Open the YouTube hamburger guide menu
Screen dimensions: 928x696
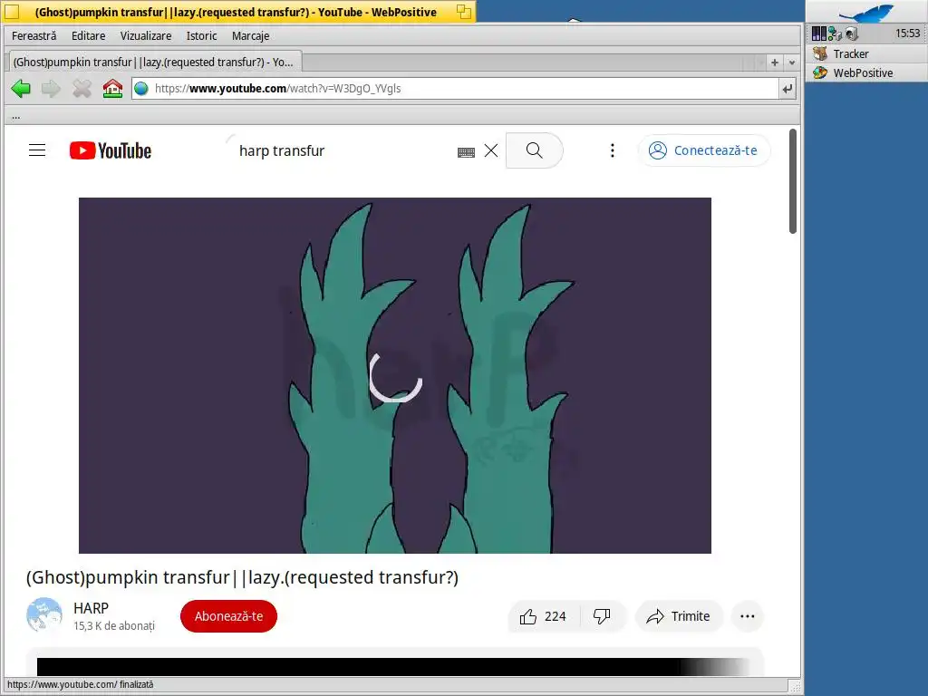pyautogui.click(x=37, y=150)
